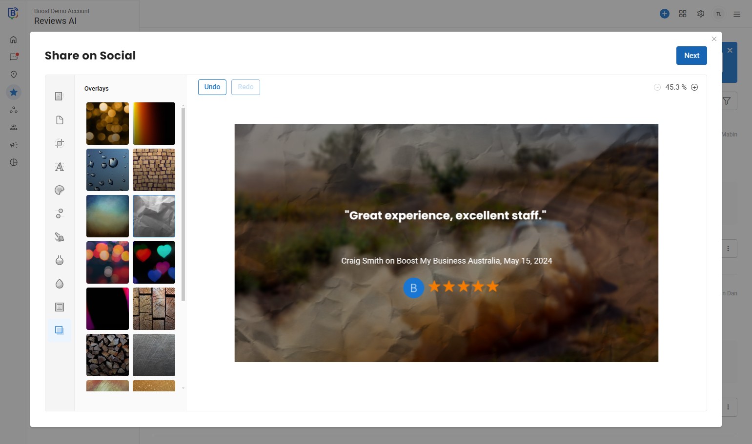Click the Next button
The height and width of the screenshot is (444, 752).
[x=691, y=56]
